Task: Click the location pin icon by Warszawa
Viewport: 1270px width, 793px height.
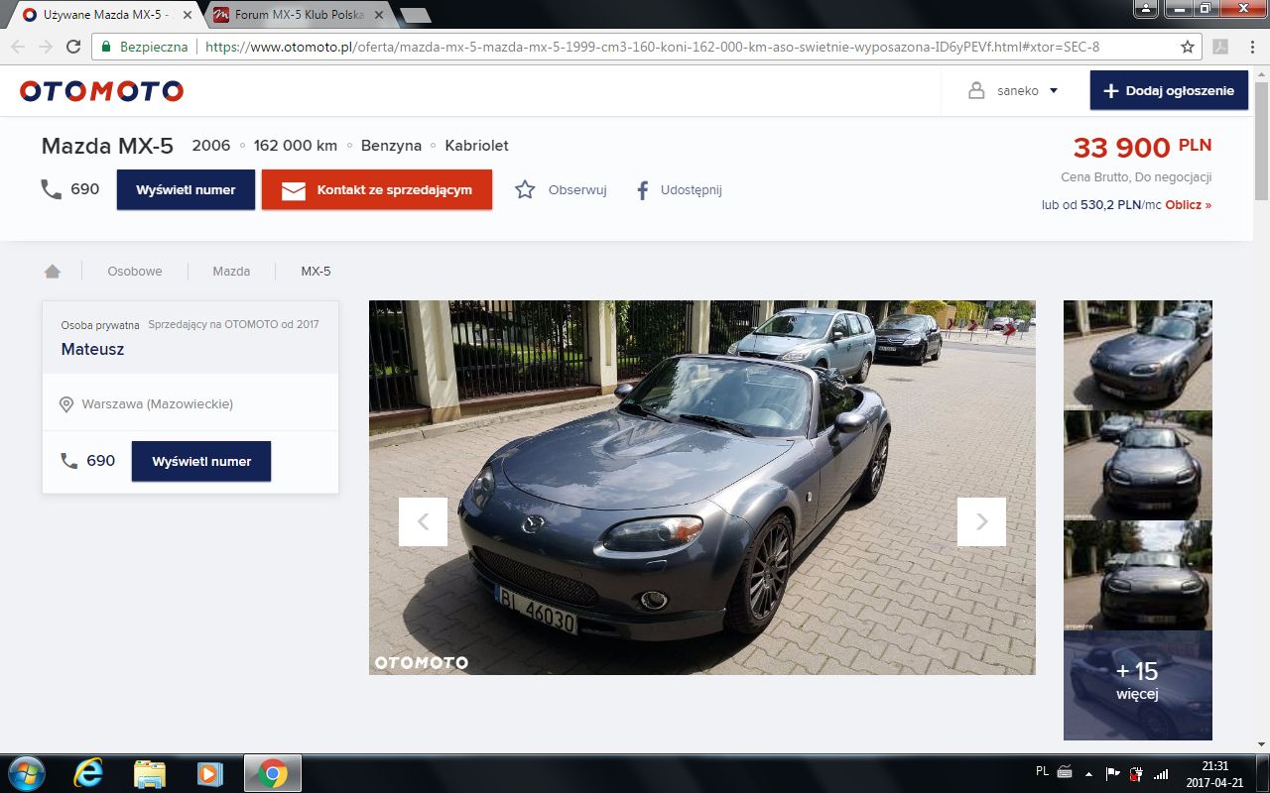Action: (x=66, y=404)
